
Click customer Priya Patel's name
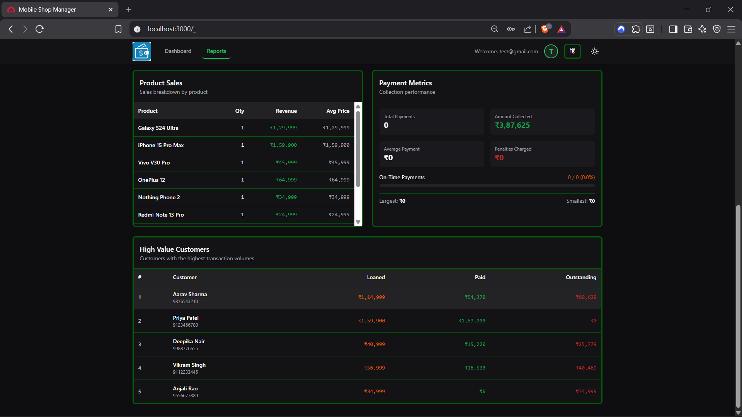click(x=185, y=318)
